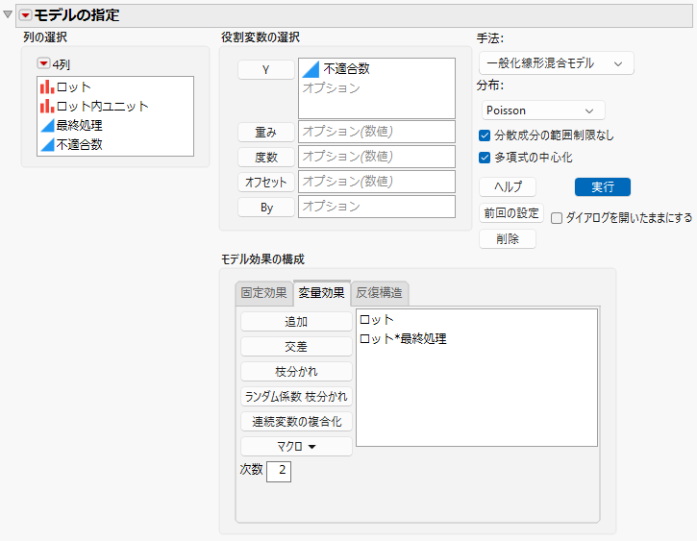Click the nominal icon beside ロット内ユニット
The width and height of the screenshot is (697, 541).
[x=47, y=106]
